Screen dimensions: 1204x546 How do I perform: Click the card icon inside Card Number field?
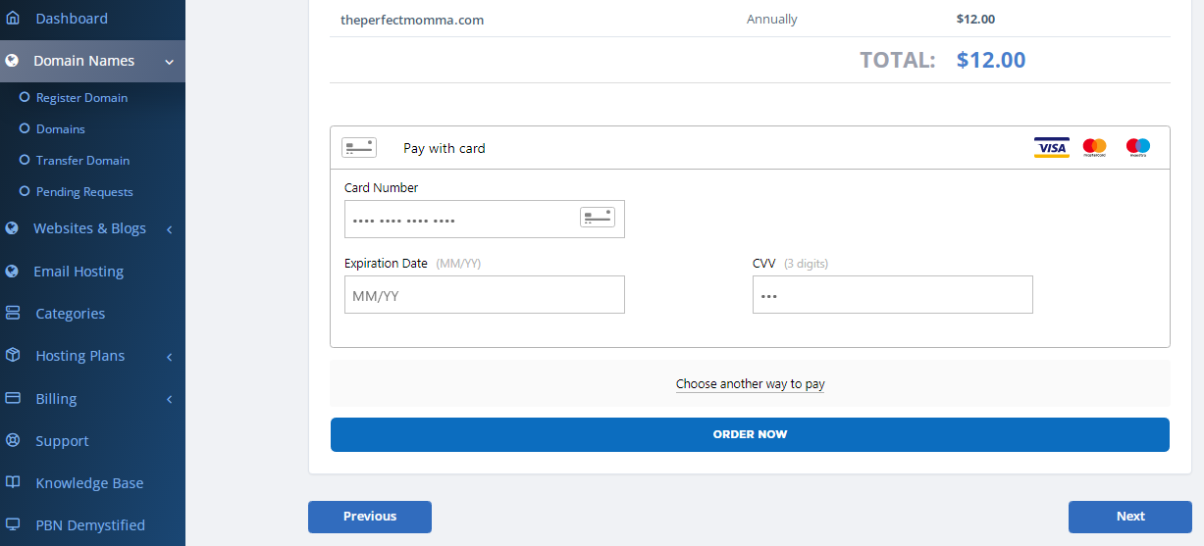598,218
